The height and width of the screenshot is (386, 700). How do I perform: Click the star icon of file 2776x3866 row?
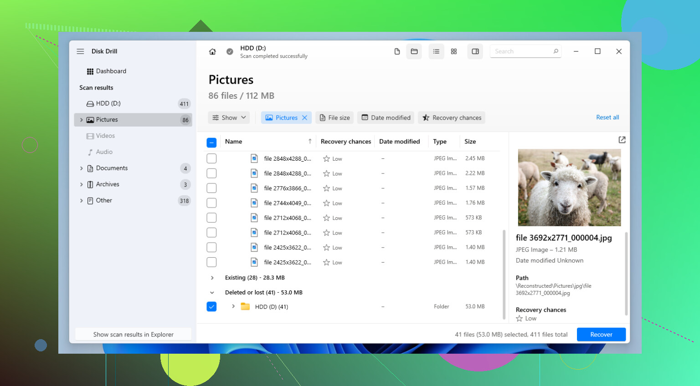coord(326,188)
